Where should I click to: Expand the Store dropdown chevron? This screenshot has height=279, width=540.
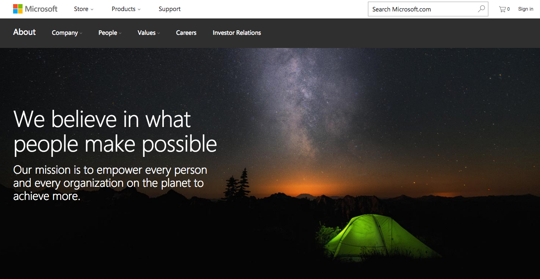coord(92,9)
